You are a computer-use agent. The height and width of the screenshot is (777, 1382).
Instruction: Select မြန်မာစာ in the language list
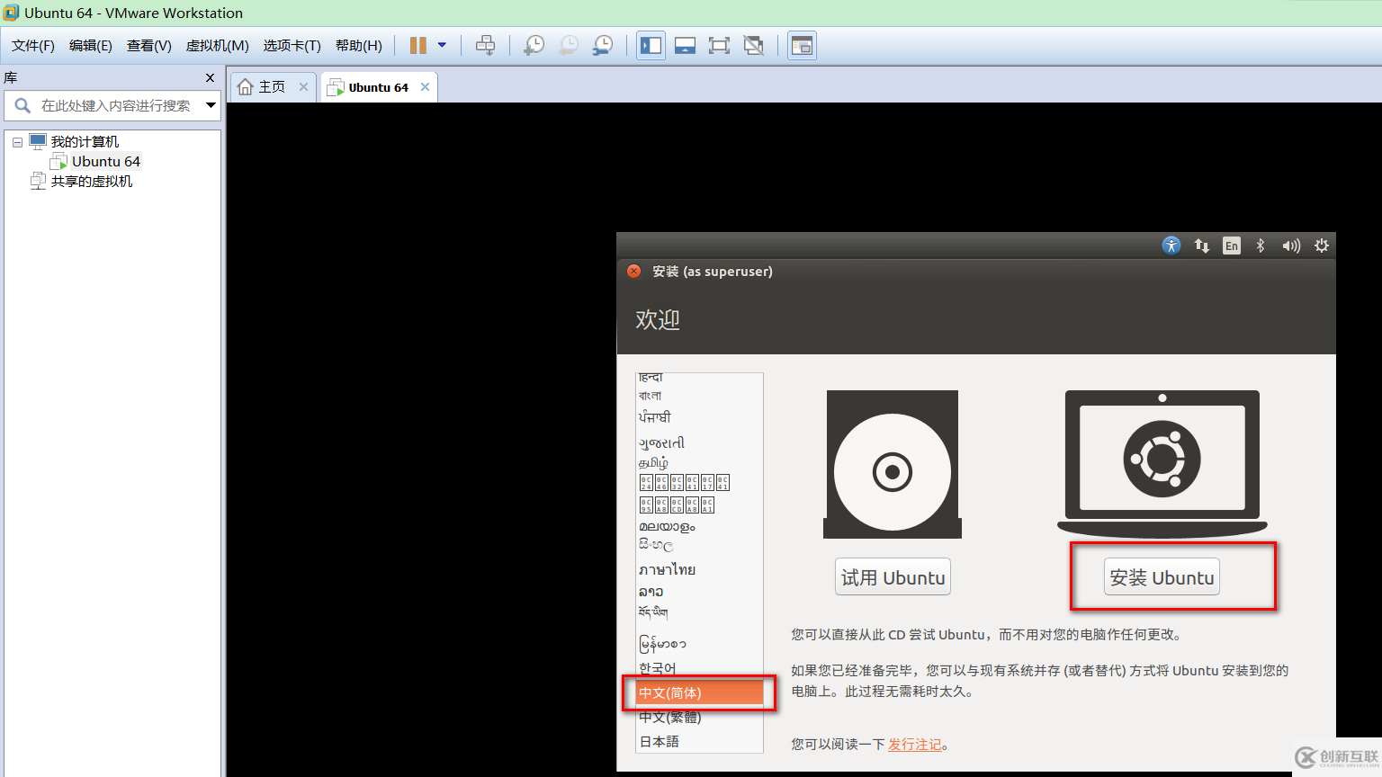click(x=699, y=643)
